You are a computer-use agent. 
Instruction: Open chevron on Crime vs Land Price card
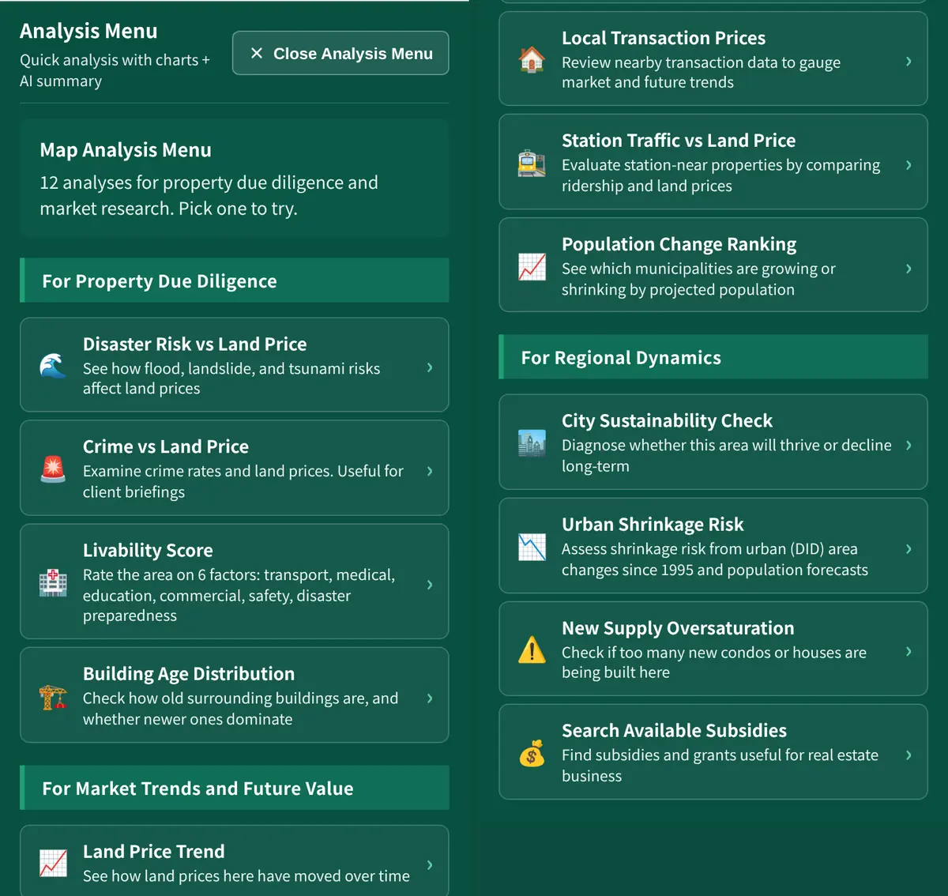tap(430, 471)
